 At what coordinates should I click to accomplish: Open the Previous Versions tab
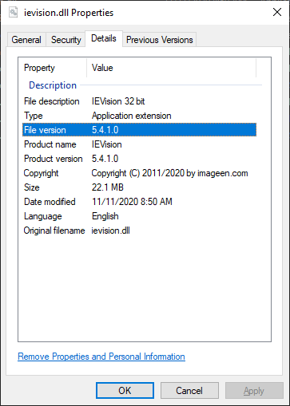[159, 40]
